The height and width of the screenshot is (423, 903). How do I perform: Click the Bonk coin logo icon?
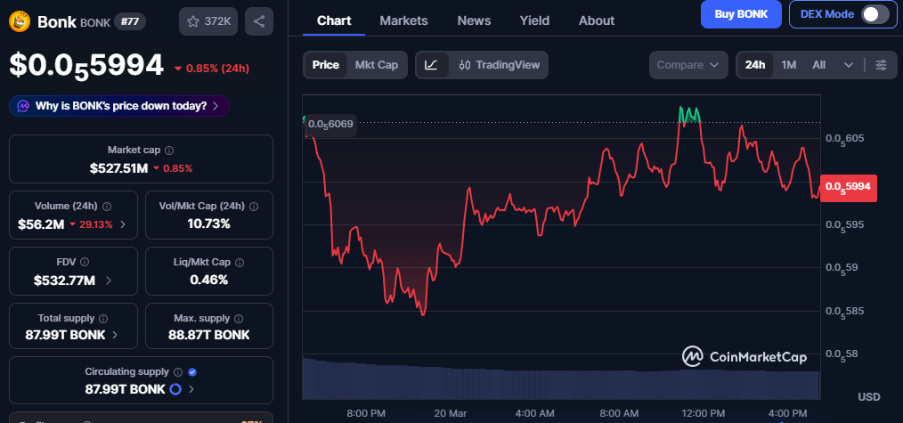pyautogui.click(x=20, y=22)
